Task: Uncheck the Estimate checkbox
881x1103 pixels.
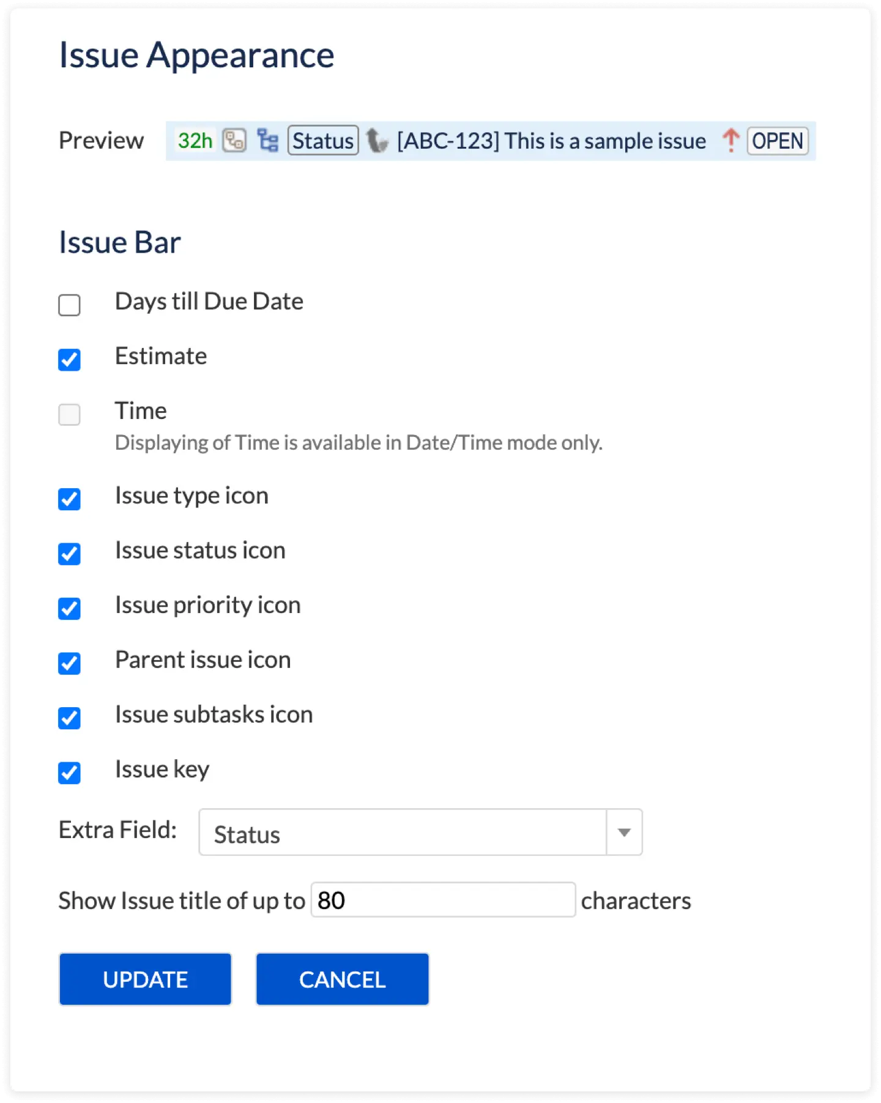Action: click(69, 360)
